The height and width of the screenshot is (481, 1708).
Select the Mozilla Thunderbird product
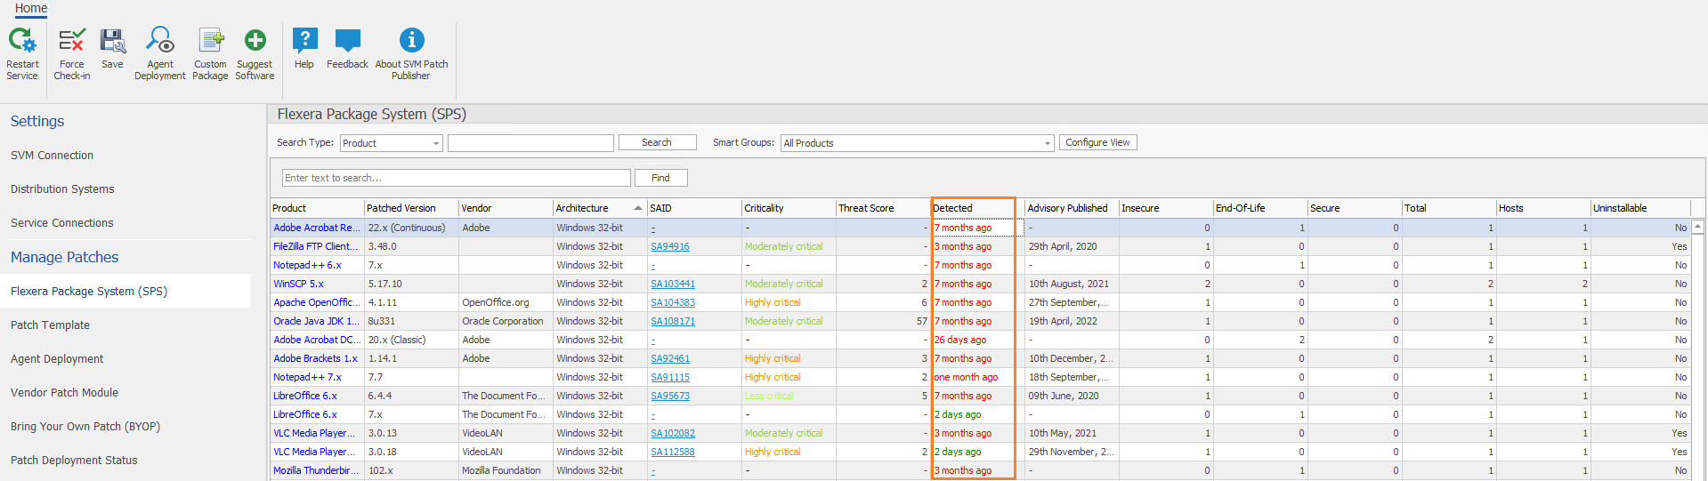[x=316, y=470]
